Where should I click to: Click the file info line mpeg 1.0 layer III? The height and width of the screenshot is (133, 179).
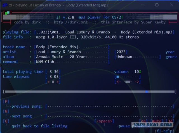[88, 37]
